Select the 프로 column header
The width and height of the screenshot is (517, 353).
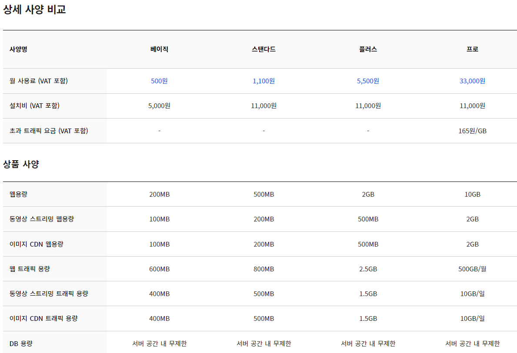(472, 49)
